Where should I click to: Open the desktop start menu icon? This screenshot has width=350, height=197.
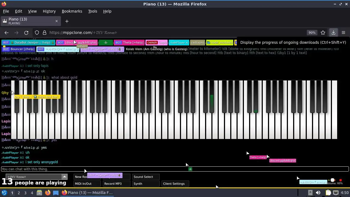point(4,193)
